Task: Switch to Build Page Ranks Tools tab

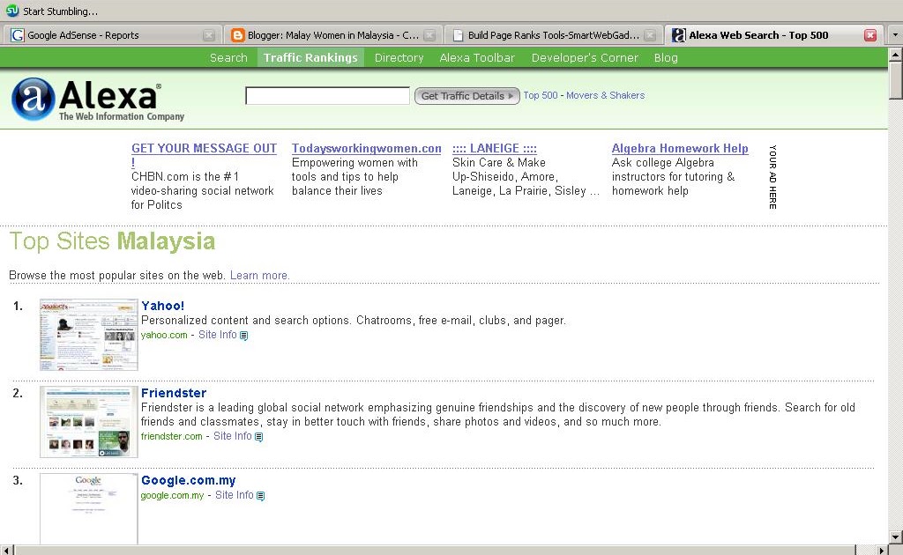Action: pos(554,35)
